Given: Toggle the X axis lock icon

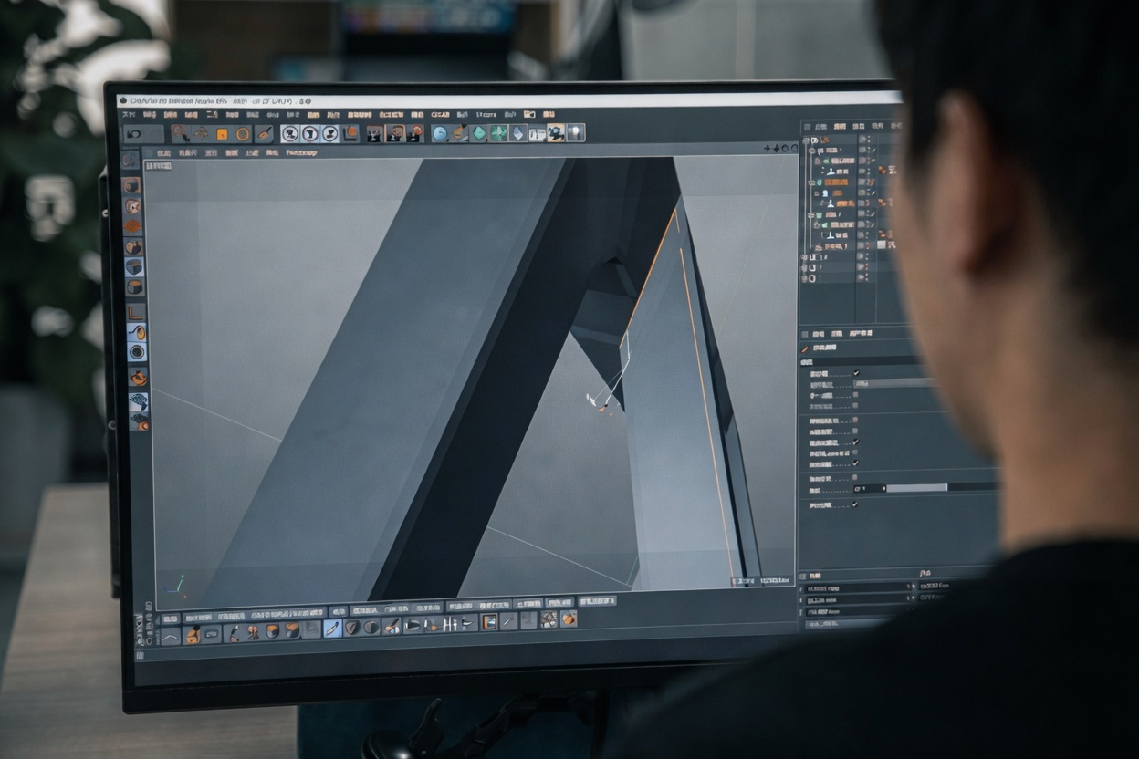Looking at the screenshot, I should click(289, 134).
